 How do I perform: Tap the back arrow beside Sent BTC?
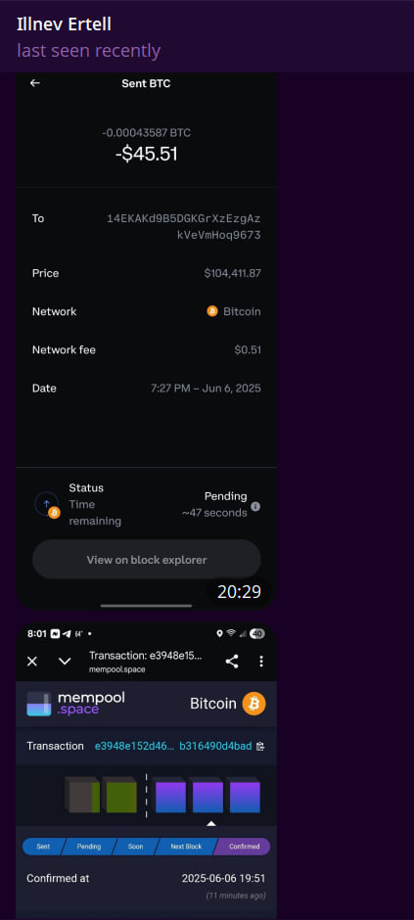(x=35, y=83)
